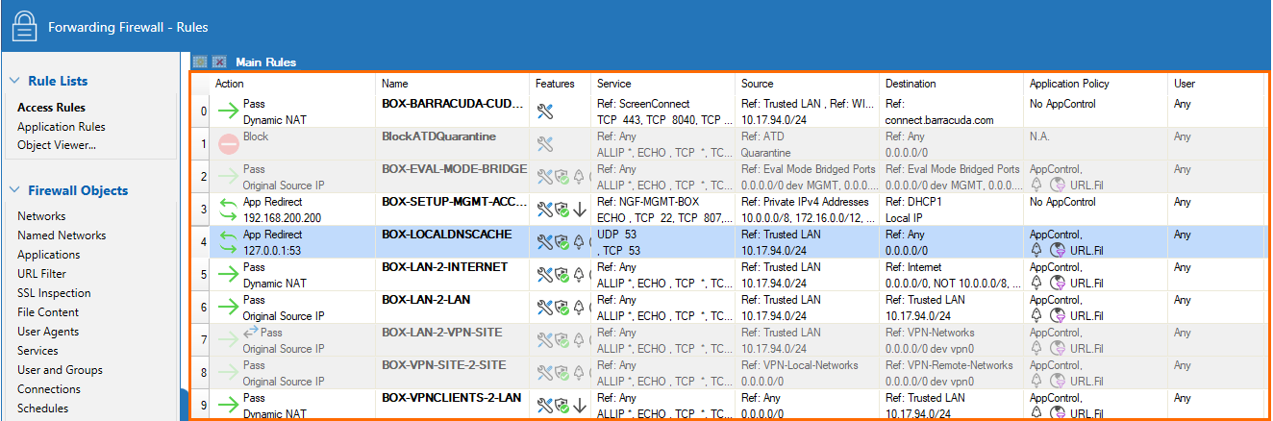Click the rule name BOX-LAN-2-INTERNET

[444, 266]
